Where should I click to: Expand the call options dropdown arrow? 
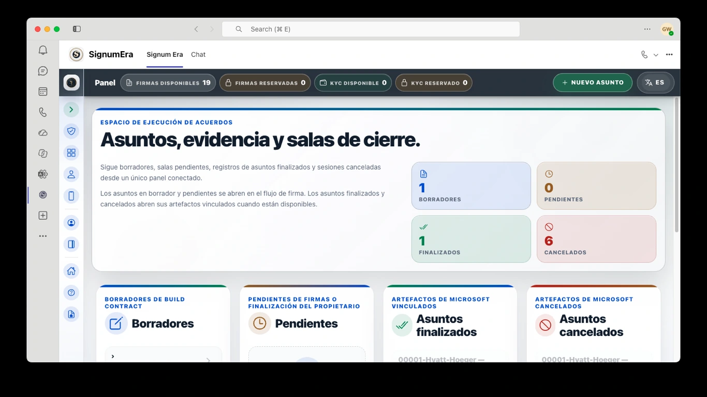coord(656,55)
